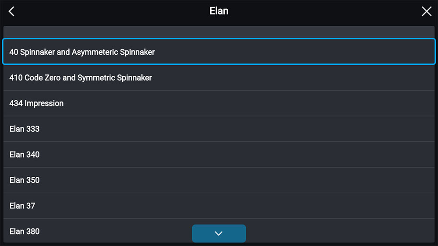
Task: Go back using the left arrow icon
Action: tap(12, 11)
